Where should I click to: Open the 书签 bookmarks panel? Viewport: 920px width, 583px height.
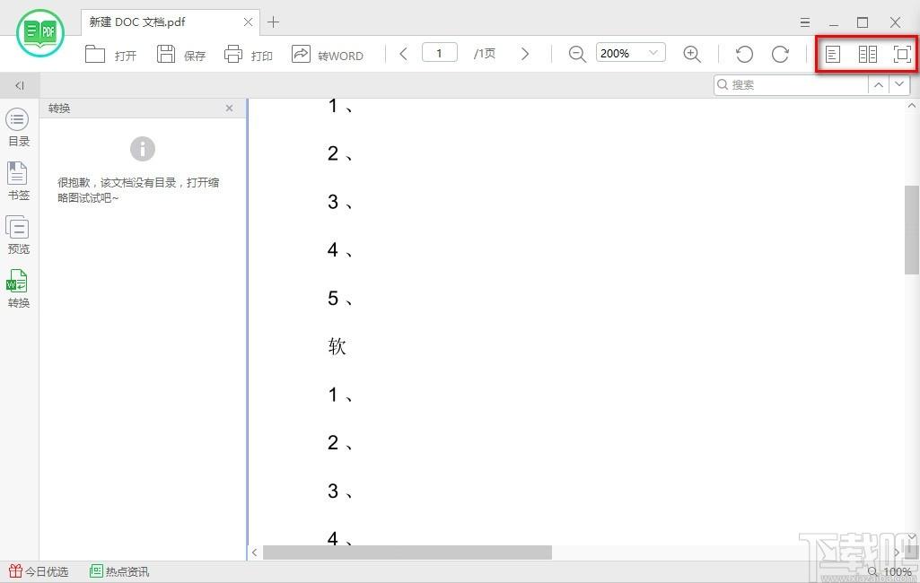[18, 181]
